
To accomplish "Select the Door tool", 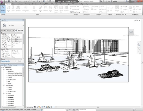I will pos(13,8).
